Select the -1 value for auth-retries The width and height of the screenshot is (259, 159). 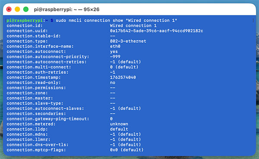tap(113, 72)
